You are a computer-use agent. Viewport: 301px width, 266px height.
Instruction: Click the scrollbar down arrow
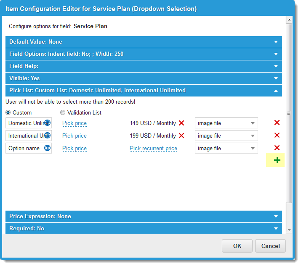289,230
